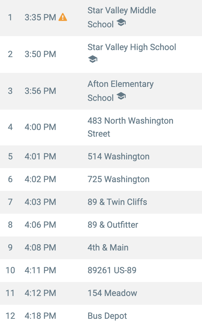Click the graduation cap icon under Star Valley High School
202x330 pixels.
point(93,59)
